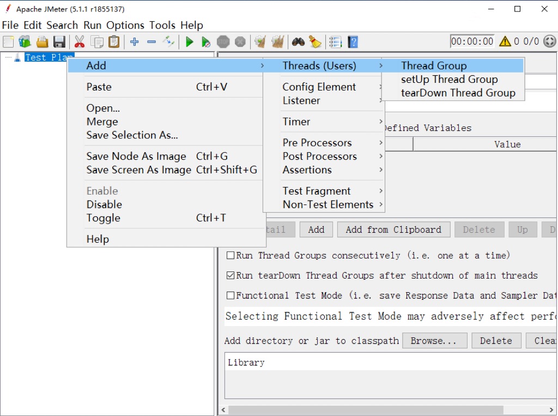558x416 pixels.
Task: Open the File menu
Action: point(10,25)
